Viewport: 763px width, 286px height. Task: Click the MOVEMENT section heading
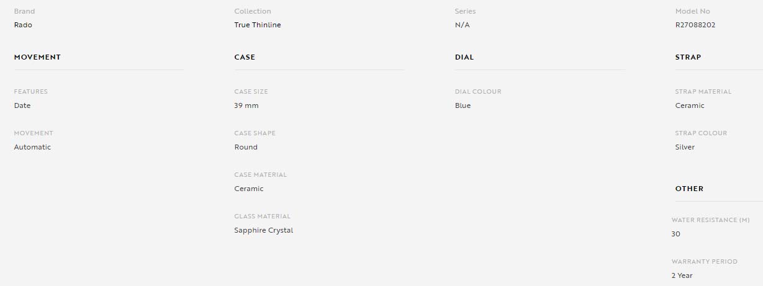37,57
